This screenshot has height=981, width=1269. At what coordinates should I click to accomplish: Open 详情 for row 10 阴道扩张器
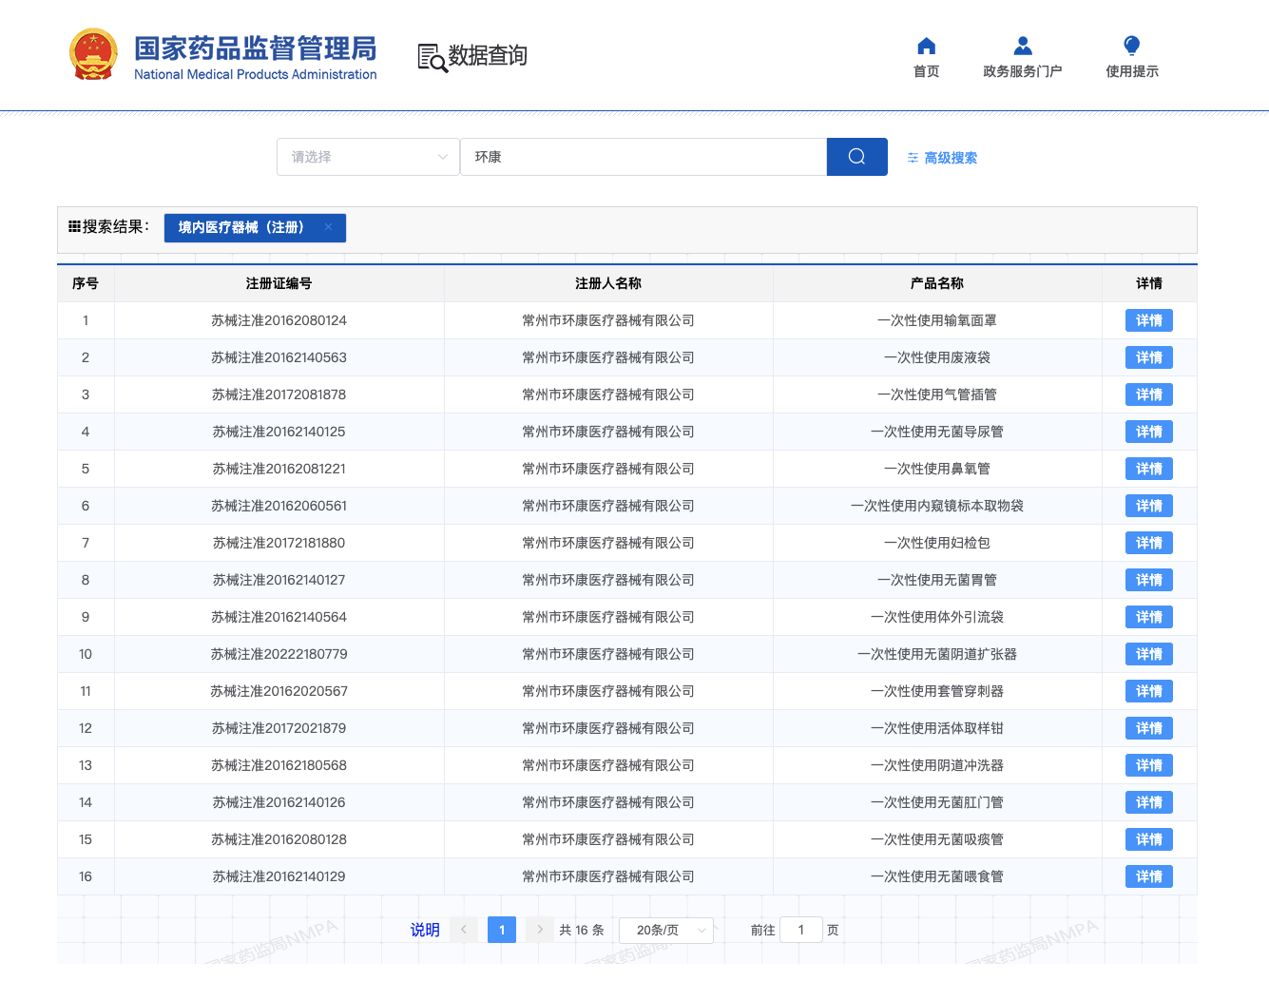(1148, 654)
